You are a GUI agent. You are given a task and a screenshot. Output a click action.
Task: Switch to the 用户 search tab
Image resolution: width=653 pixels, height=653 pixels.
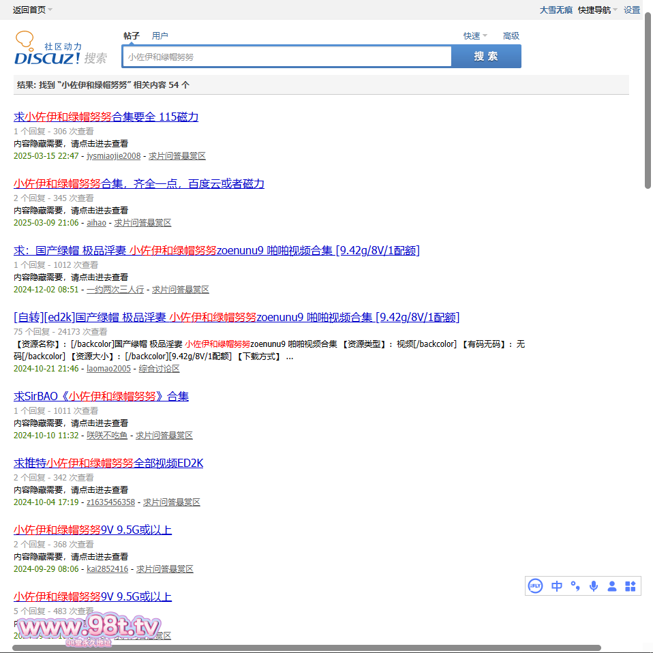click(160, 36)
